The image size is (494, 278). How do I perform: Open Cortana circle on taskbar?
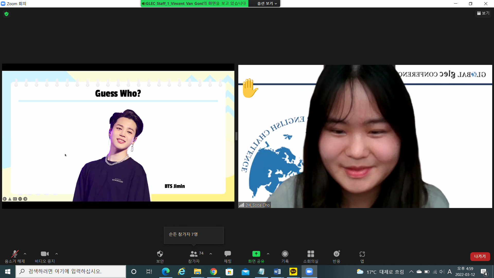[x=134, y=272]
